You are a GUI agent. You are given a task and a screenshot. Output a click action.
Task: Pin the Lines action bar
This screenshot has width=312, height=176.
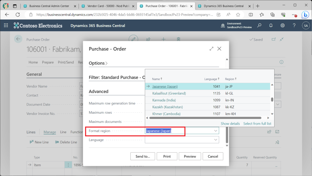click(277, 142)
